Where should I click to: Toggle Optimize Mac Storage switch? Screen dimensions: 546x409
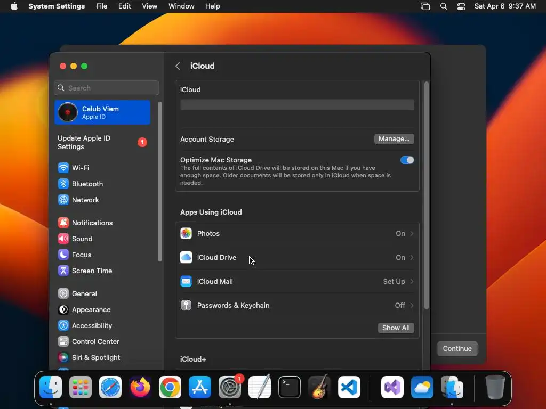(x=407, y=160)
